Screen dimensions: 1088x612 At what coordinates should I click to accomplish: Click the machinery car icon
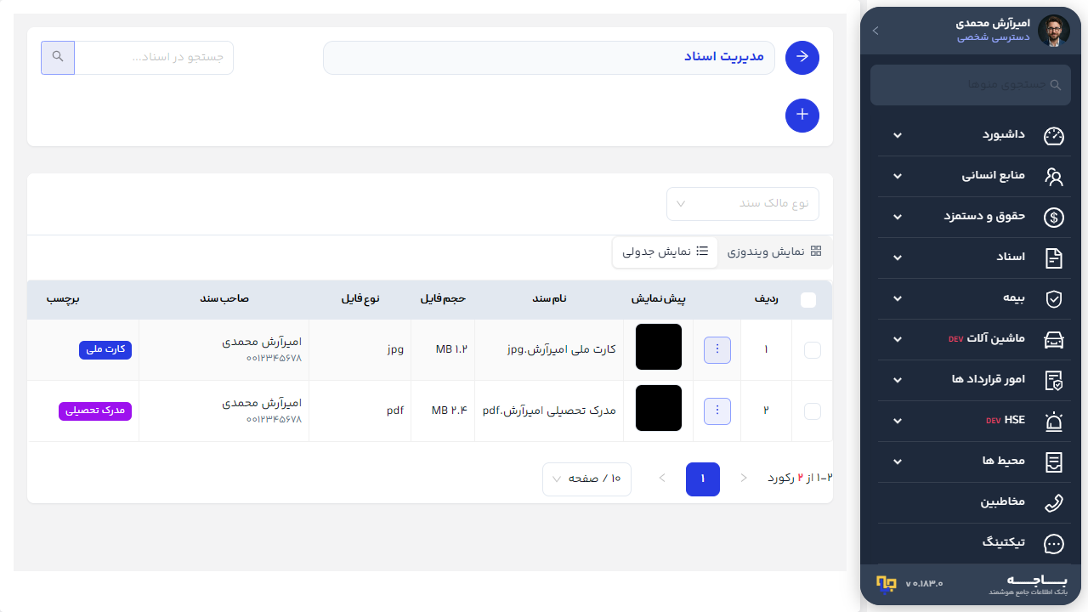1054,340
